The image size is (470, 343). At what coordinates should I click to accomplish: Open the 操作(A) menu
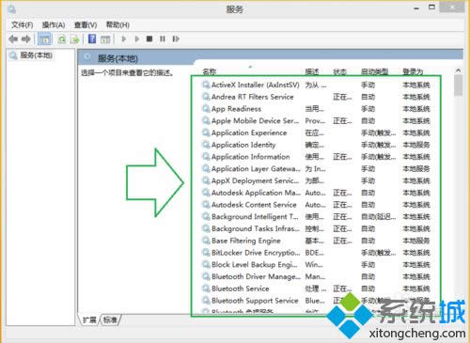point(54,24)
